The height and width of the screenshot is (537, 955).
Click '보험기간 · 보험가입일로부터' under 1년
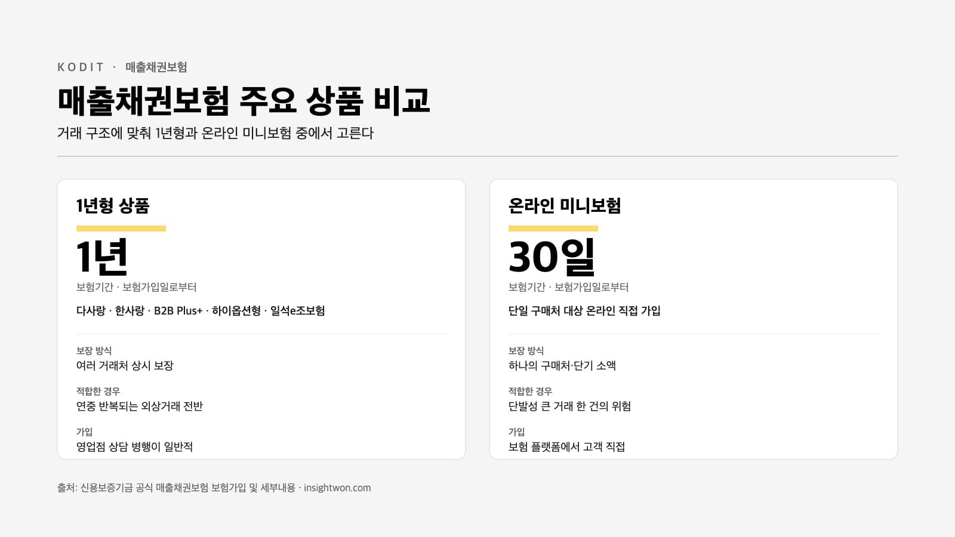tap(137, 287)
